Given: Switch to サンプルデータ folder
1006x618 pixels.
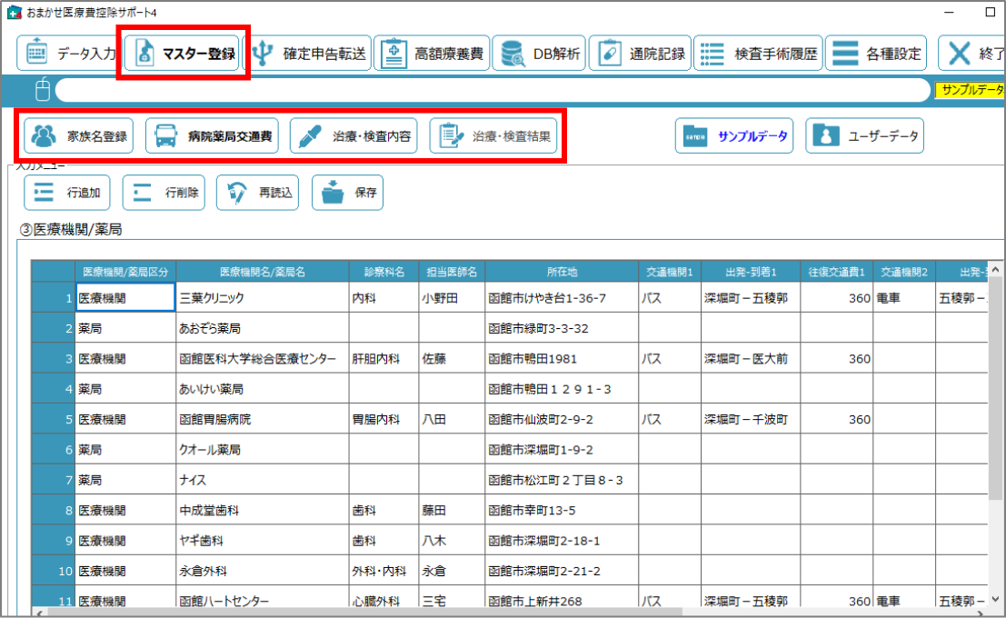Looking at the screenshot, I should pyautogui.click(x=734, y=137).
